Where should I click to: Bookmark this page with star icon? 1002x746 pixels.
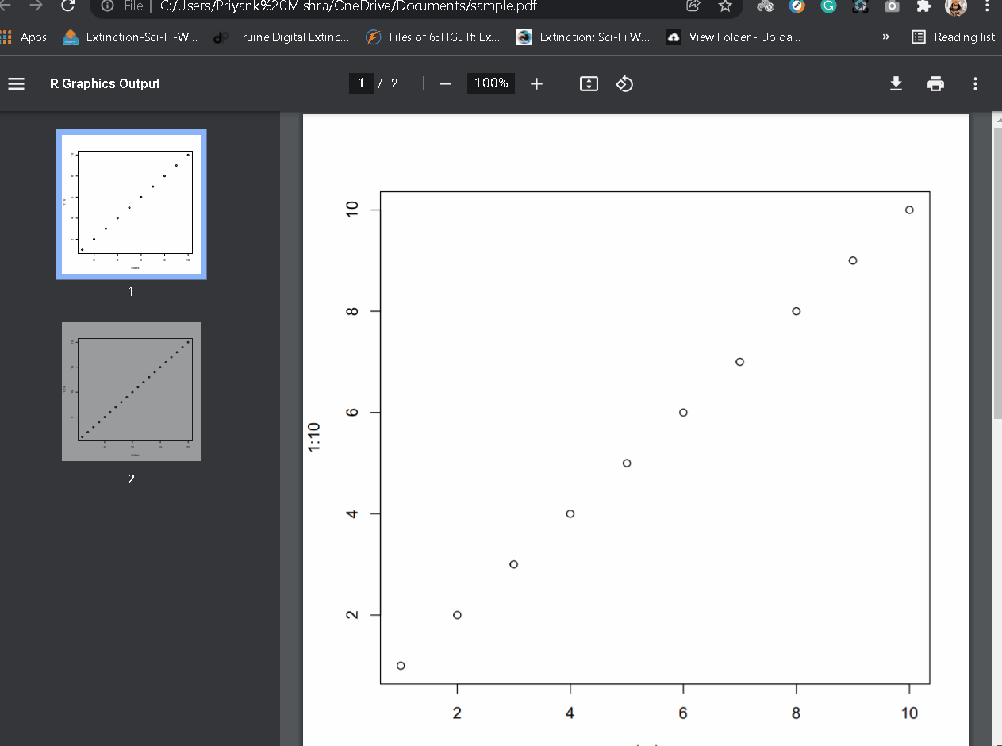coord(724,6)
